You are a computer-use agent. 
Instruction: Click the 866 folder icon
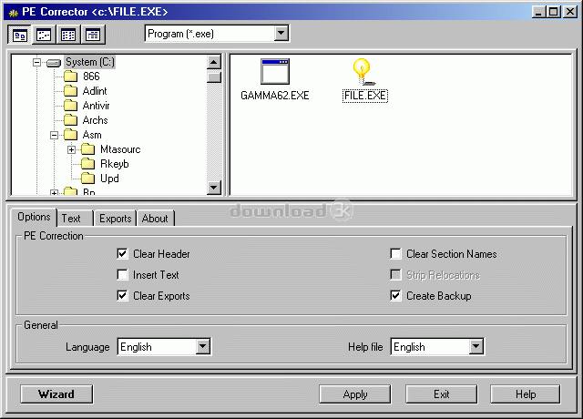coord(70,77)
